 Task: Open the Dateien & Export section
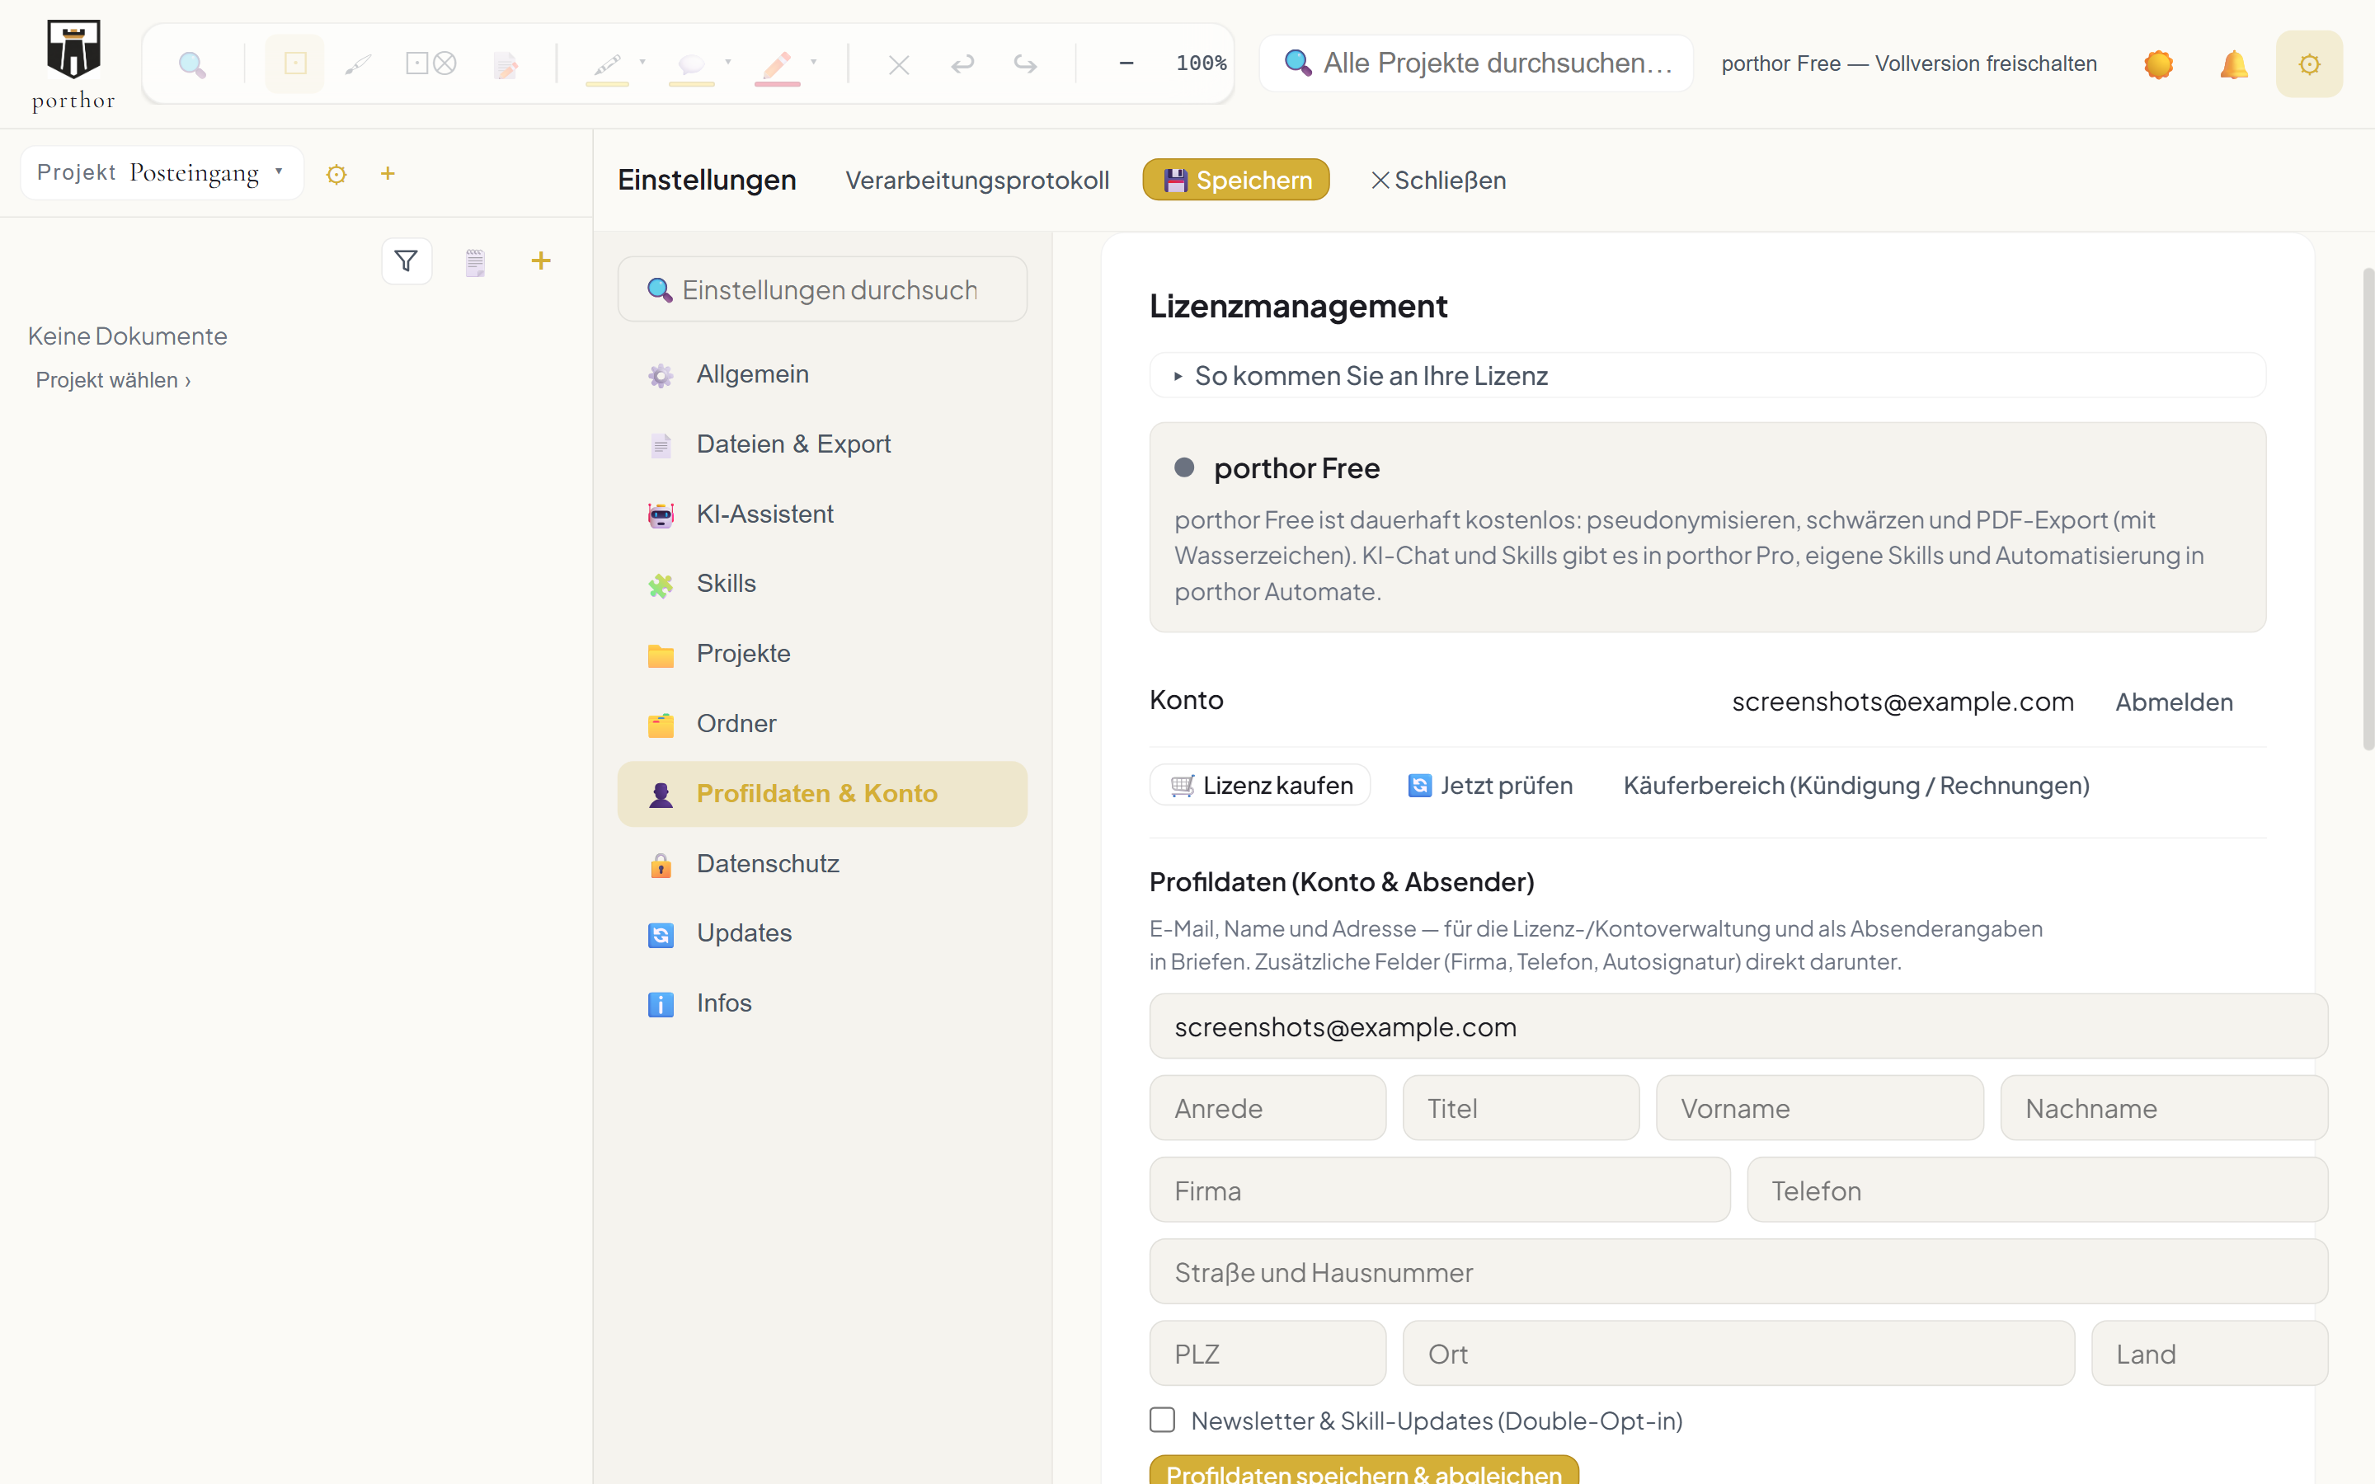point(822,444)
